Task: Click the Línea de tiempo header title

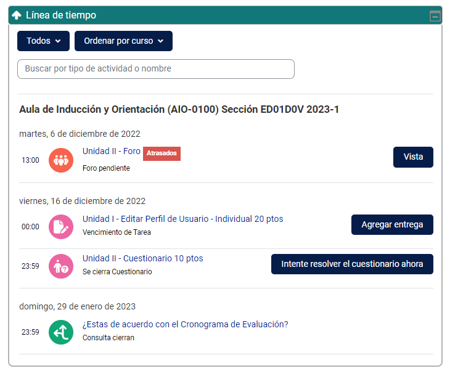Action: point(61,15)
